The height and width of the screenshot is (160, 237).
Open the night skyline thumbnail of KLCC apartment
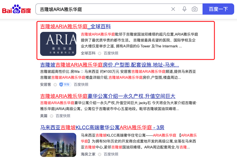pos(58,145)
